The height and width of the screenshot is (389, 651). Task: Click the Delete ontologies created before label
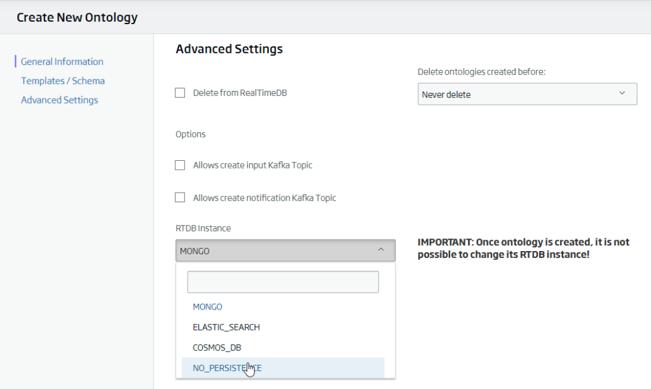point(482,72)
